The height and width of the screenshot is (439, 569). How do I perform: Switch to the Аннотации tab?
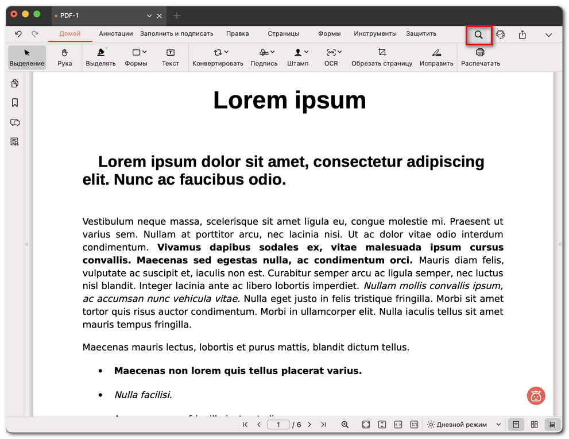tap(115, 34)
